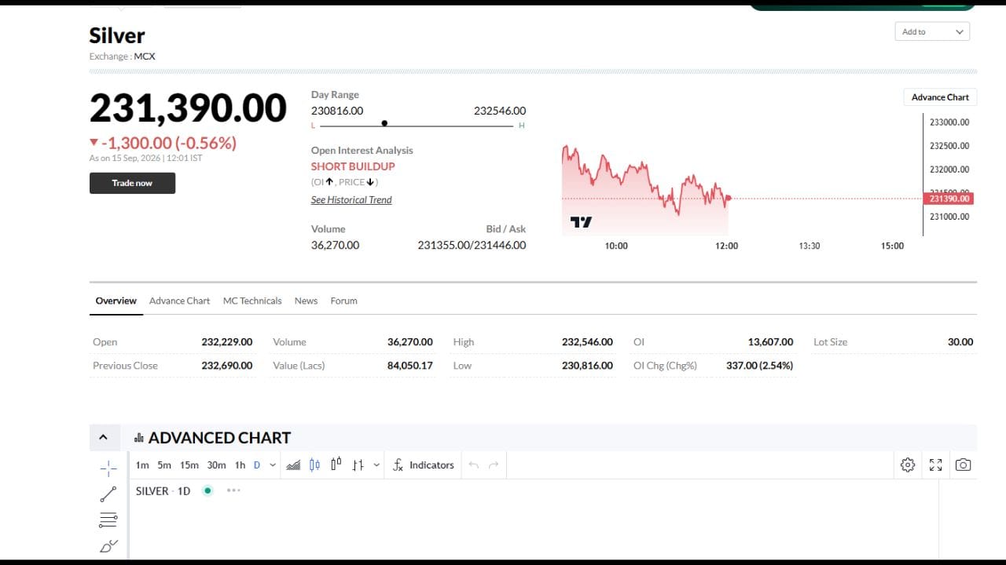Open the Add to dropdown
1006x565 pixels.
pyautogui.click(x=932, y=32)
